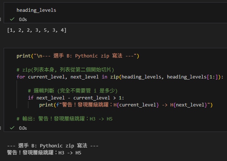Click the output list [1, 2, 2, 3, 5, 3, 4]
Image resolution: width=227 pixels, height=161 pixels.
click(37, 30)
